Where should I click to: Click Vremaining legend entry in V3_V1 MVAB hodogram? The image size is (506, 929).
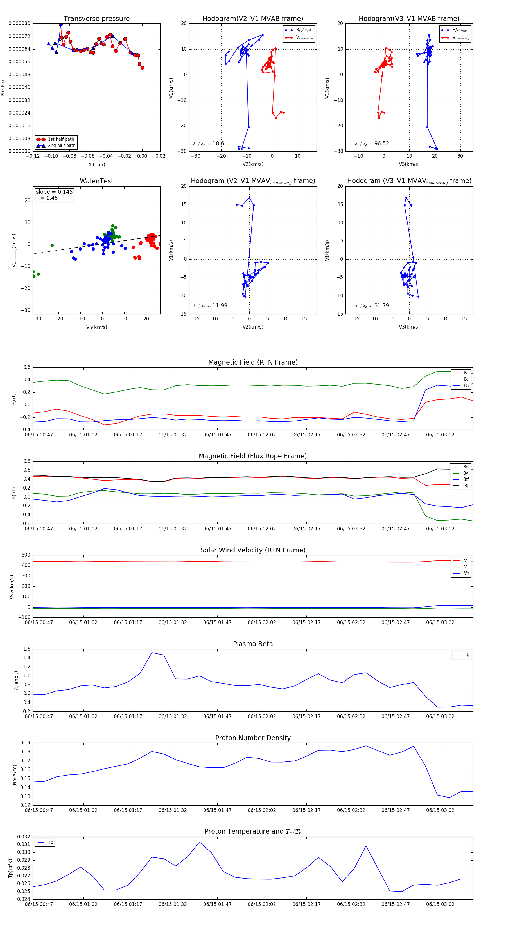[455, 37]
